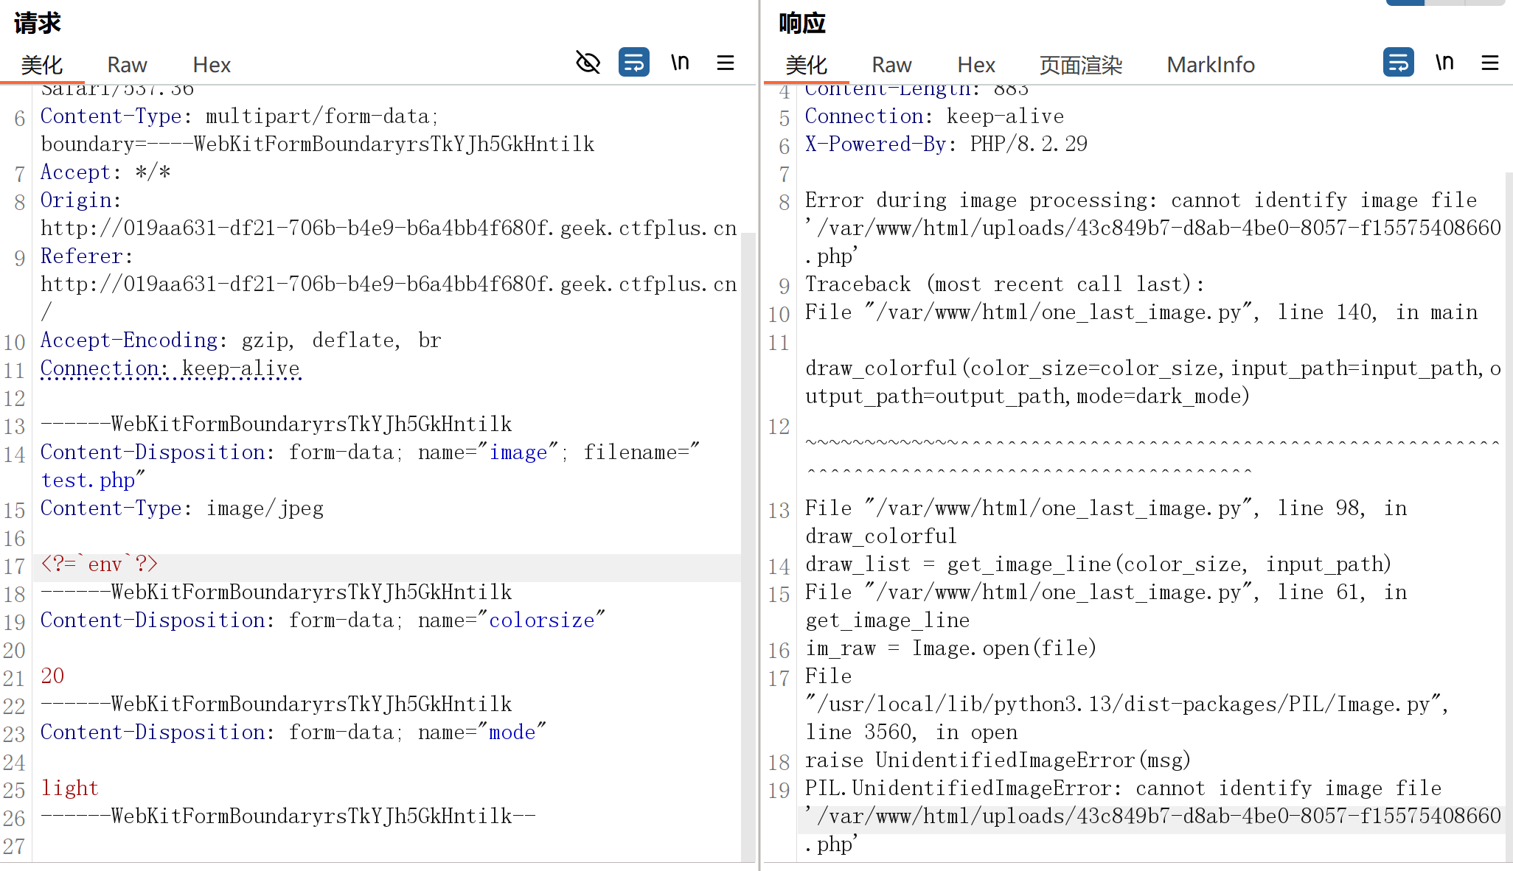
Task: Click the test.php filename text in request
Action: (88, 480)
